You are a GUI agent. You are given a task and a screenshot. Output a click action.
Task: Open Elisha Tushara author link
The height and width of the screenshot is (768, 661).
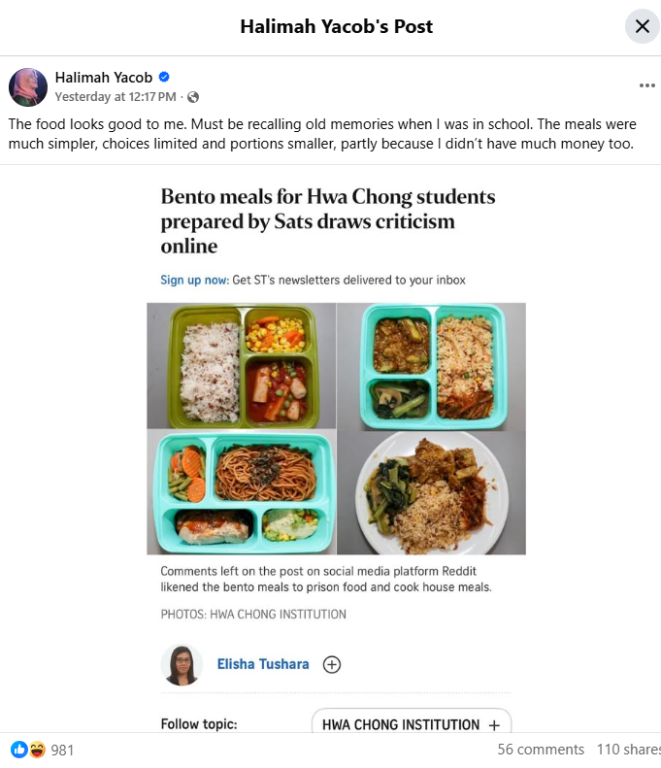click(263, 664)
